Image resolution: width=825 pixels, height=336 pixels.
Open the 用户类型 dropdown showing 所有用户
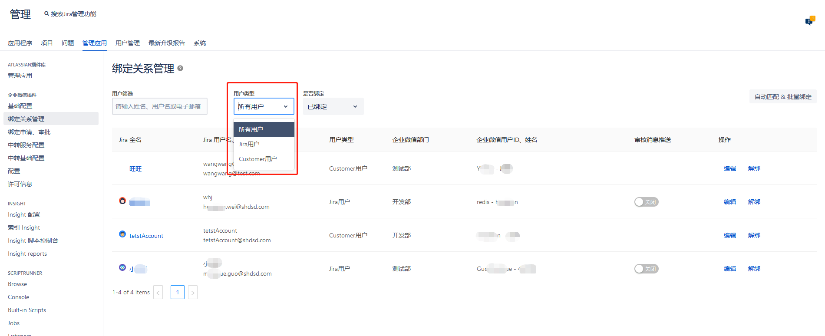264,106
